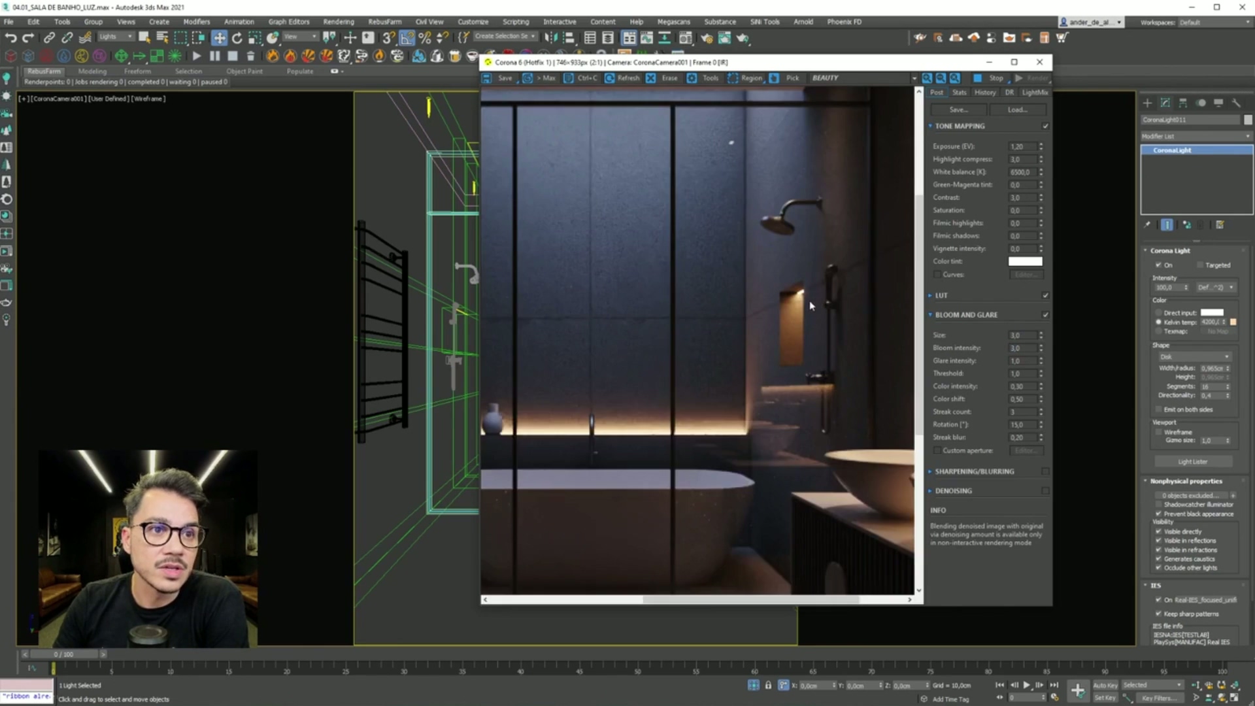Image resolution: width=1255 pixels, height=706 pixels.
Task: Select the Rotate transform tool
Action: (x=237, y=38)
